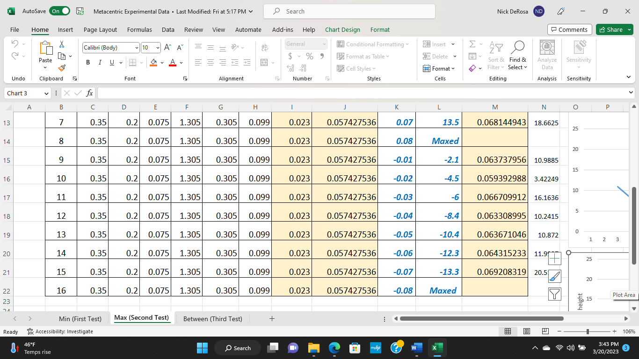Open the Min (First Test) sheet

click(x=80, y=319)
